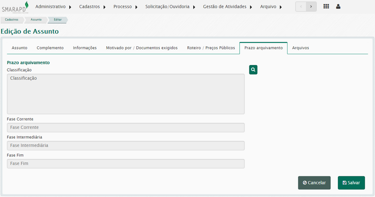The height and width of the screenshot is (197, 375).
Task: Expand the Processo menu
Action: [x=125, y=7]
